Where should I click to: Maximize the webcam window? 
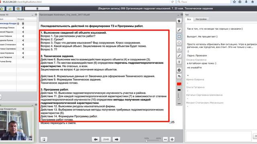[36, 105]
